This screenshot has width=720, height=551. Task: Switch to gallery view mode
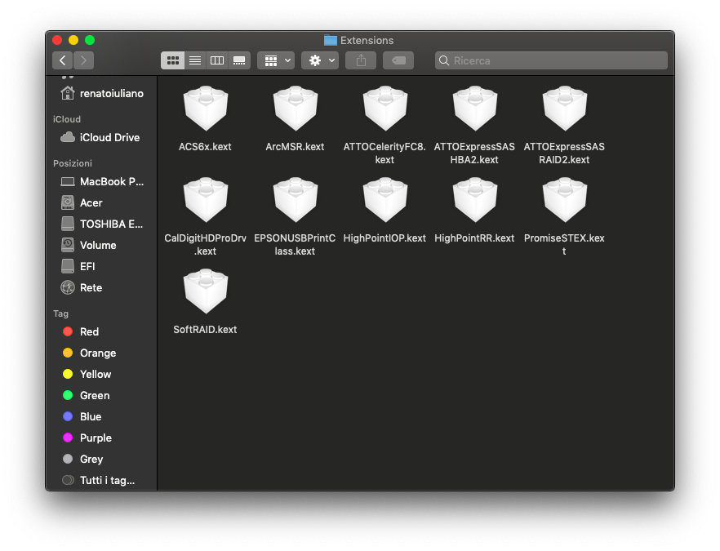point(239,60)
